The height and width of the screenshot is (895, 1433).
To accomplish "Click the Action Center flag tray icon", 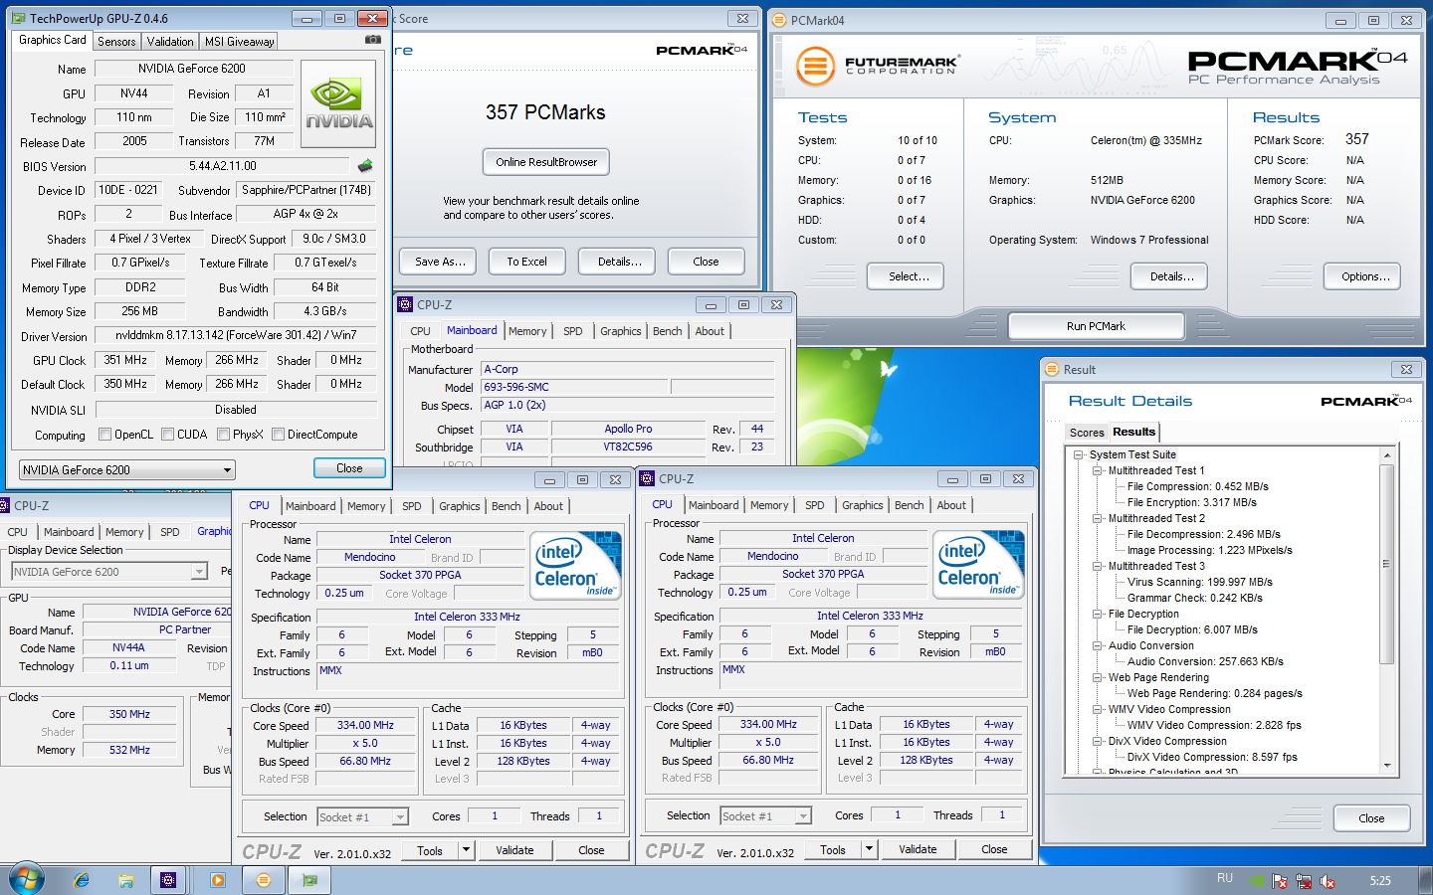I will click(x=1280, y=881).
